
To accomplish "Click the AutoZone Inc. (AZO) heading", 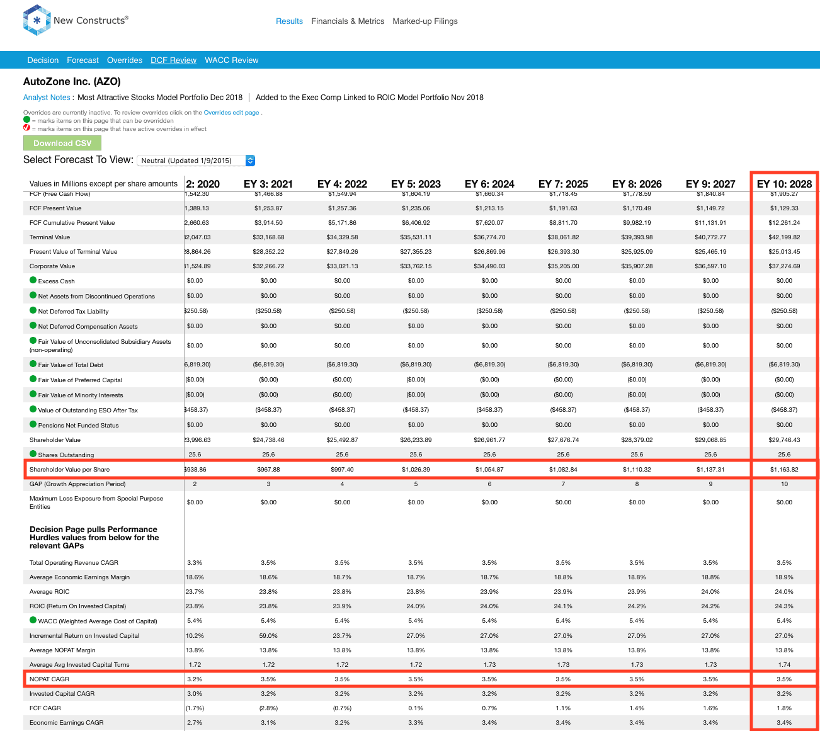I will pyautogui.click(x=72, y=81).
